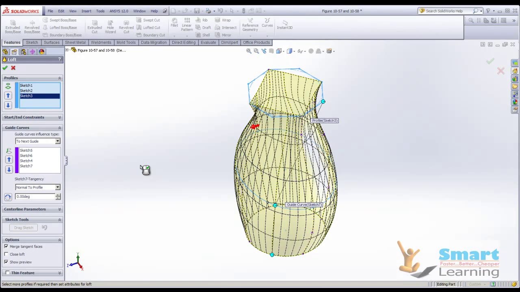Move selected profile down in Profiles list
The width and height of the screenshot is (520, 292).
(x=8, y=105)
